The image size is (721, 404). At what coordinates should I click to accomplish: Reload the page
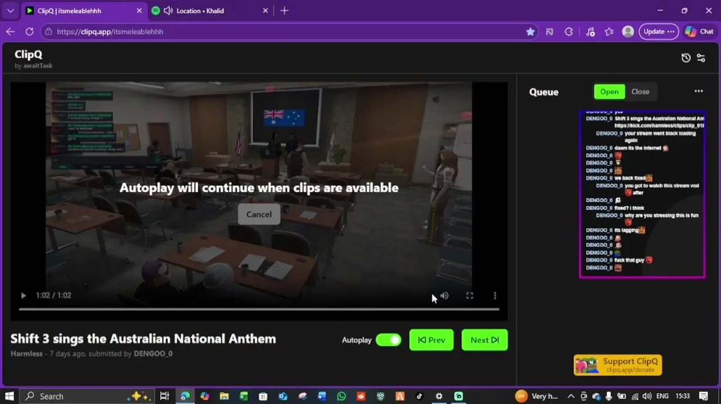(29, 31)
